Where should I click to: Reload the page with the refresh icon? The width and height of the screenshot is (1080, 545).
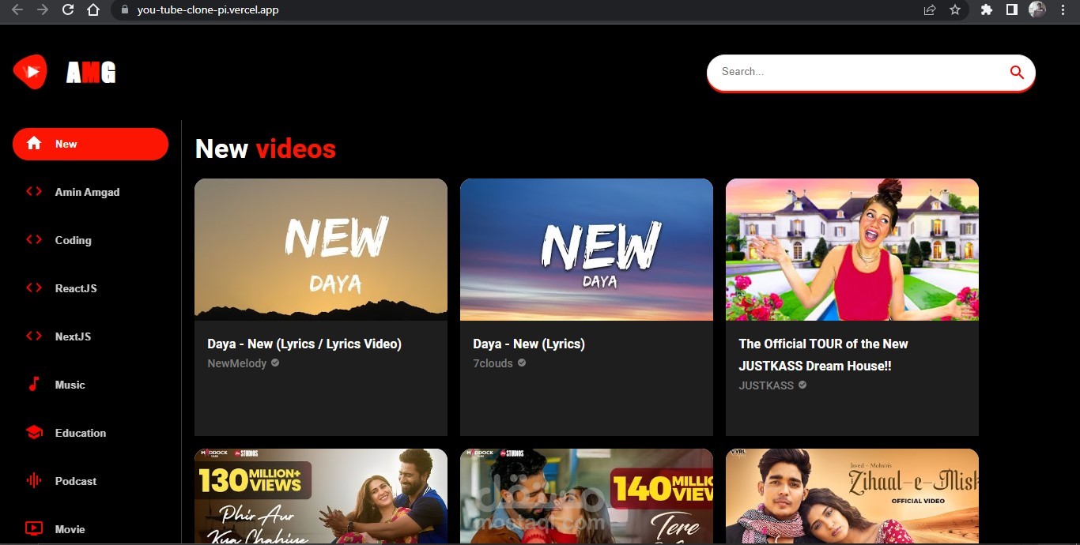coord(68,10)
